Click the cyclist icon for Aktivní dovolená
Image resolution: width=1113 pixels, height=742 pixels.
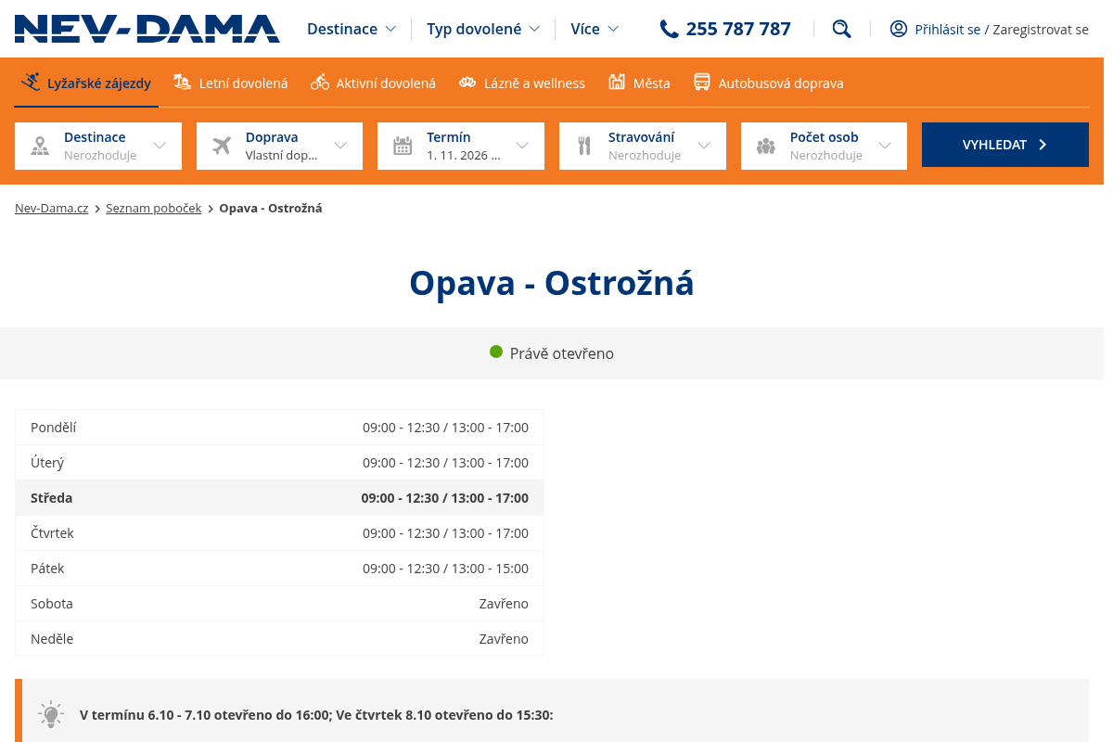320,83
